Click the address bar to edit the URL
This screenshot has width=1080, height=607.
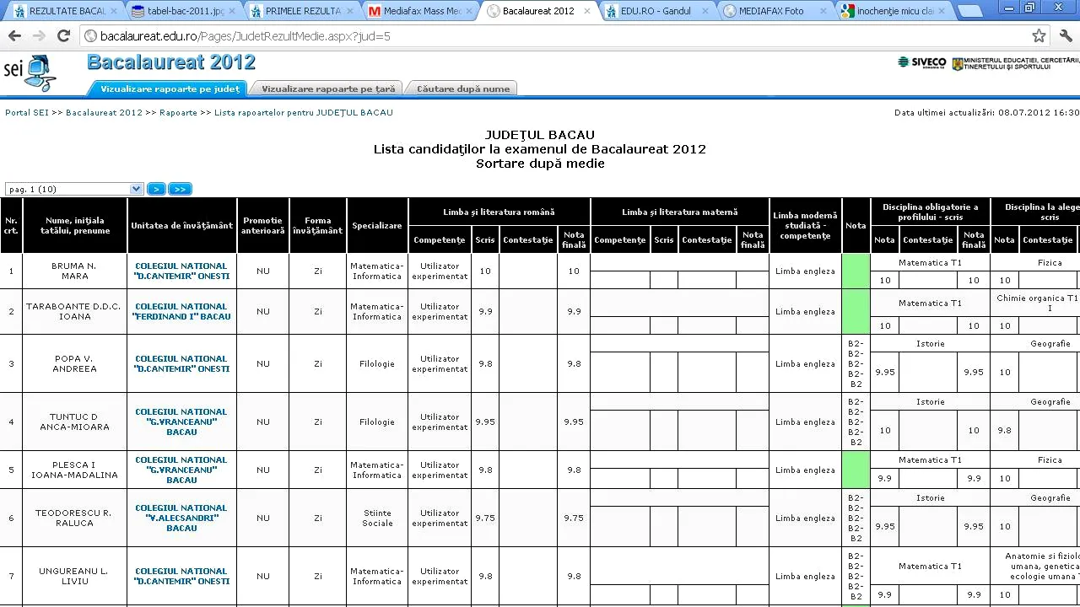tap(337, 36)
